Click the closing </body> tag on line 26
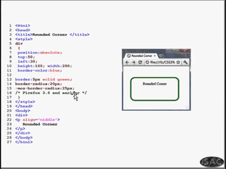Viewport: 226px width, 169px height. point(24,138)
